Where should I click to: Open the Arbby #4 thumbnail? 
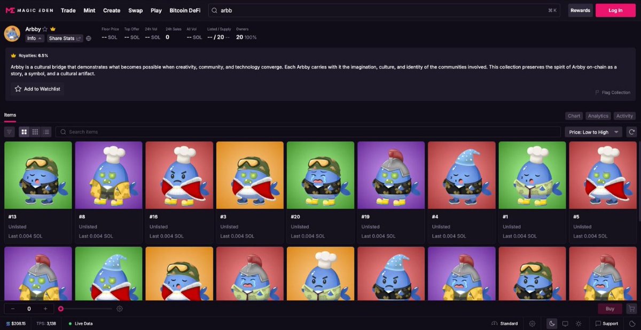pyautogui.click(x=462, y=175)
